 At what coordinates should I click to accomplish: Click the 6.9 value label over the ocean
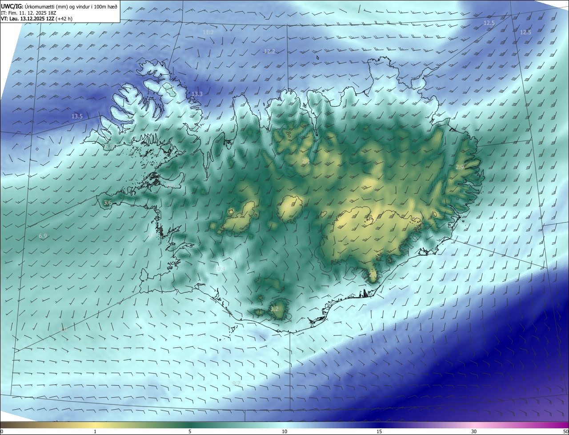(x=43, y=236)
